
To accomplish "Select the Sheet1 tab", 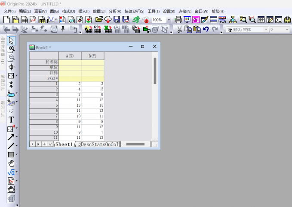I will pos(64,144).
